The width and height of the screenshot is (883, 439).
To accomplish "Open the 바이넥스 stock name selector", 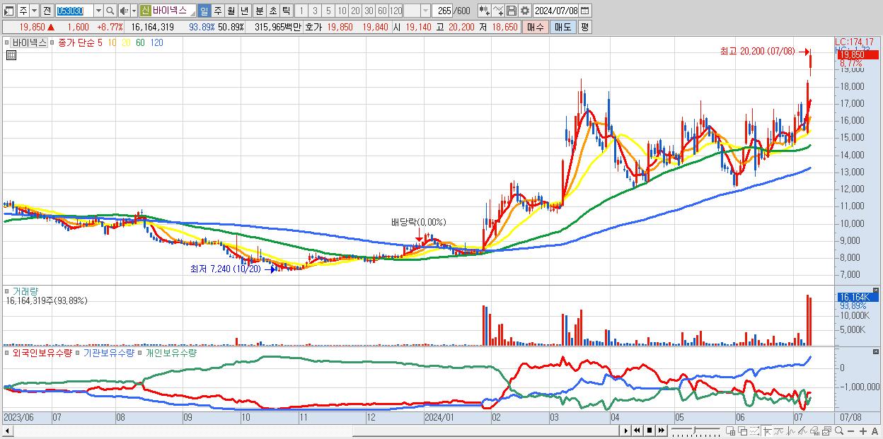I will click(168, 11).
